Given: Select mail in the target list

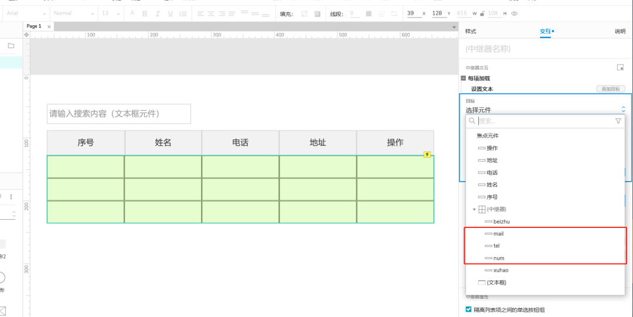Looking at the screenshot, I should pyautogui.click(x=498, y=234).
